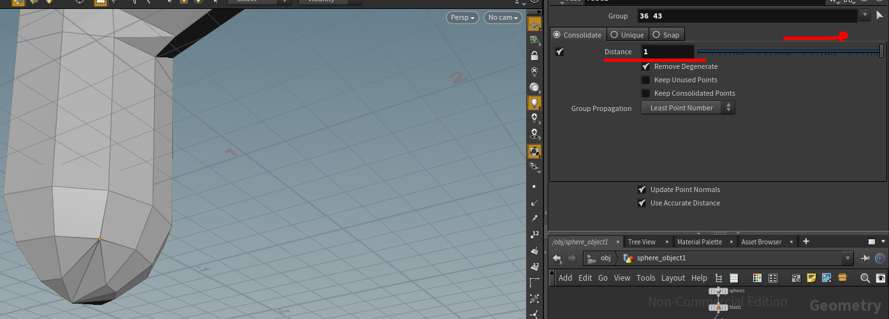
Task: Click the blue circular link icon
Action: [881, 258]
